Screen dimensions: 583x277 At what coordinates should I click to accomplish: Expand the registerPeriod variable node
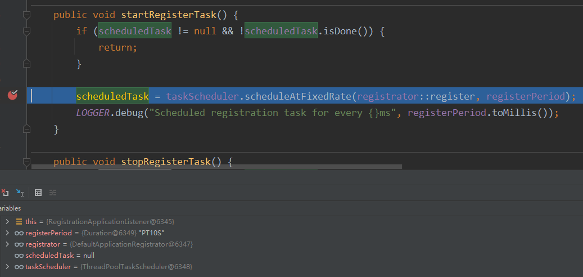7,233
